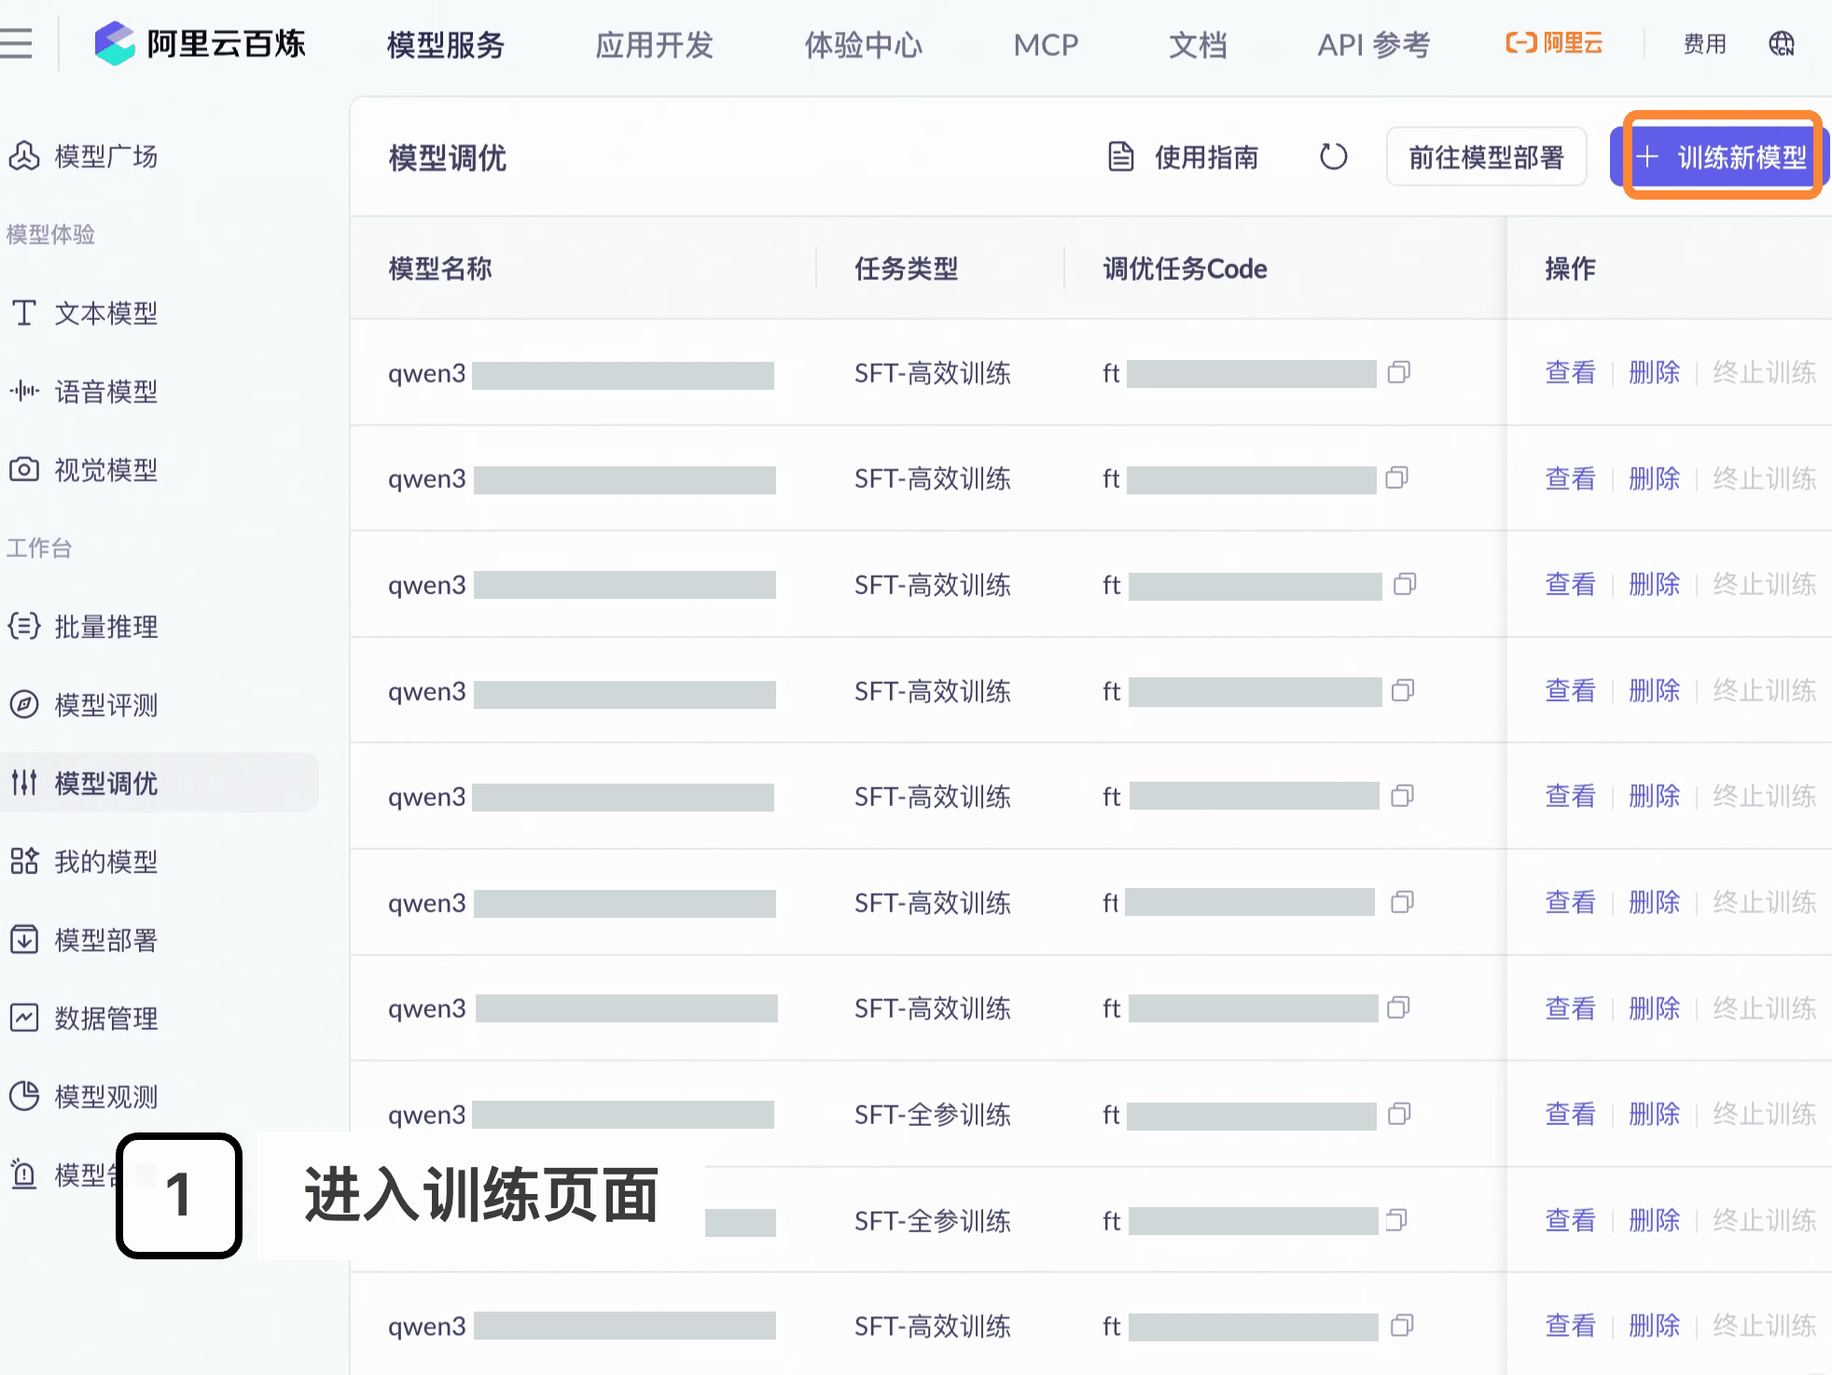Click 前往模型部署 button
The width and height of the screenshot is (1832, 1375).
[x=1486, y=157]
